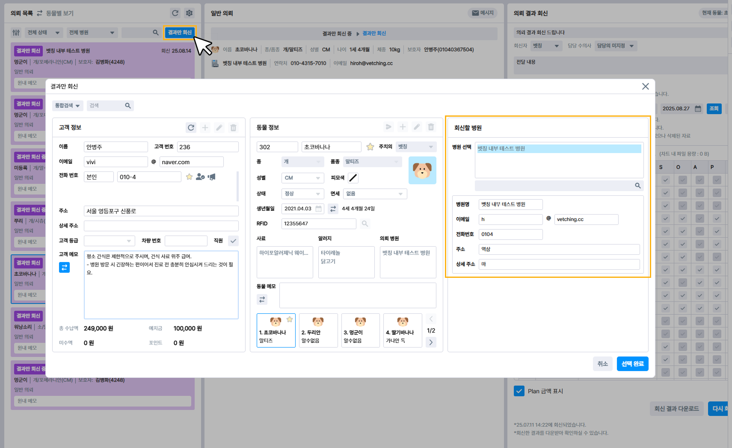
Task: Toggle the first checkbox in the O column
Action: 683,180
